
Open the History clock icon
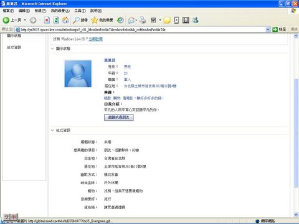pos(120,20)
